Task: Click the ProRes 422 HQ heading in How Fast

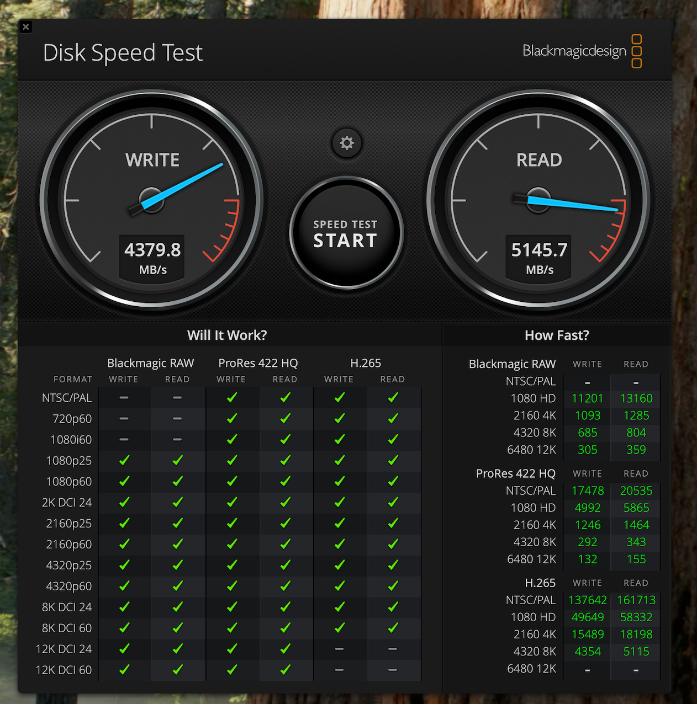Action: coord(516,473)
